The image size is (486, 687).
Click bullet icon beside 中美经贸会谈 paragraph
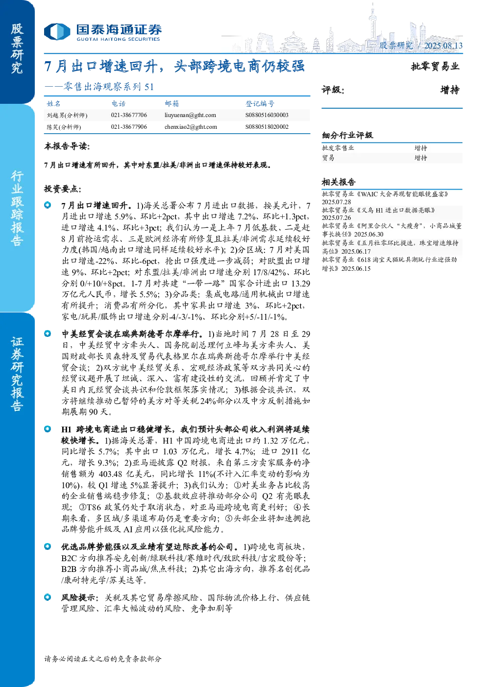[x=48, y=334]
